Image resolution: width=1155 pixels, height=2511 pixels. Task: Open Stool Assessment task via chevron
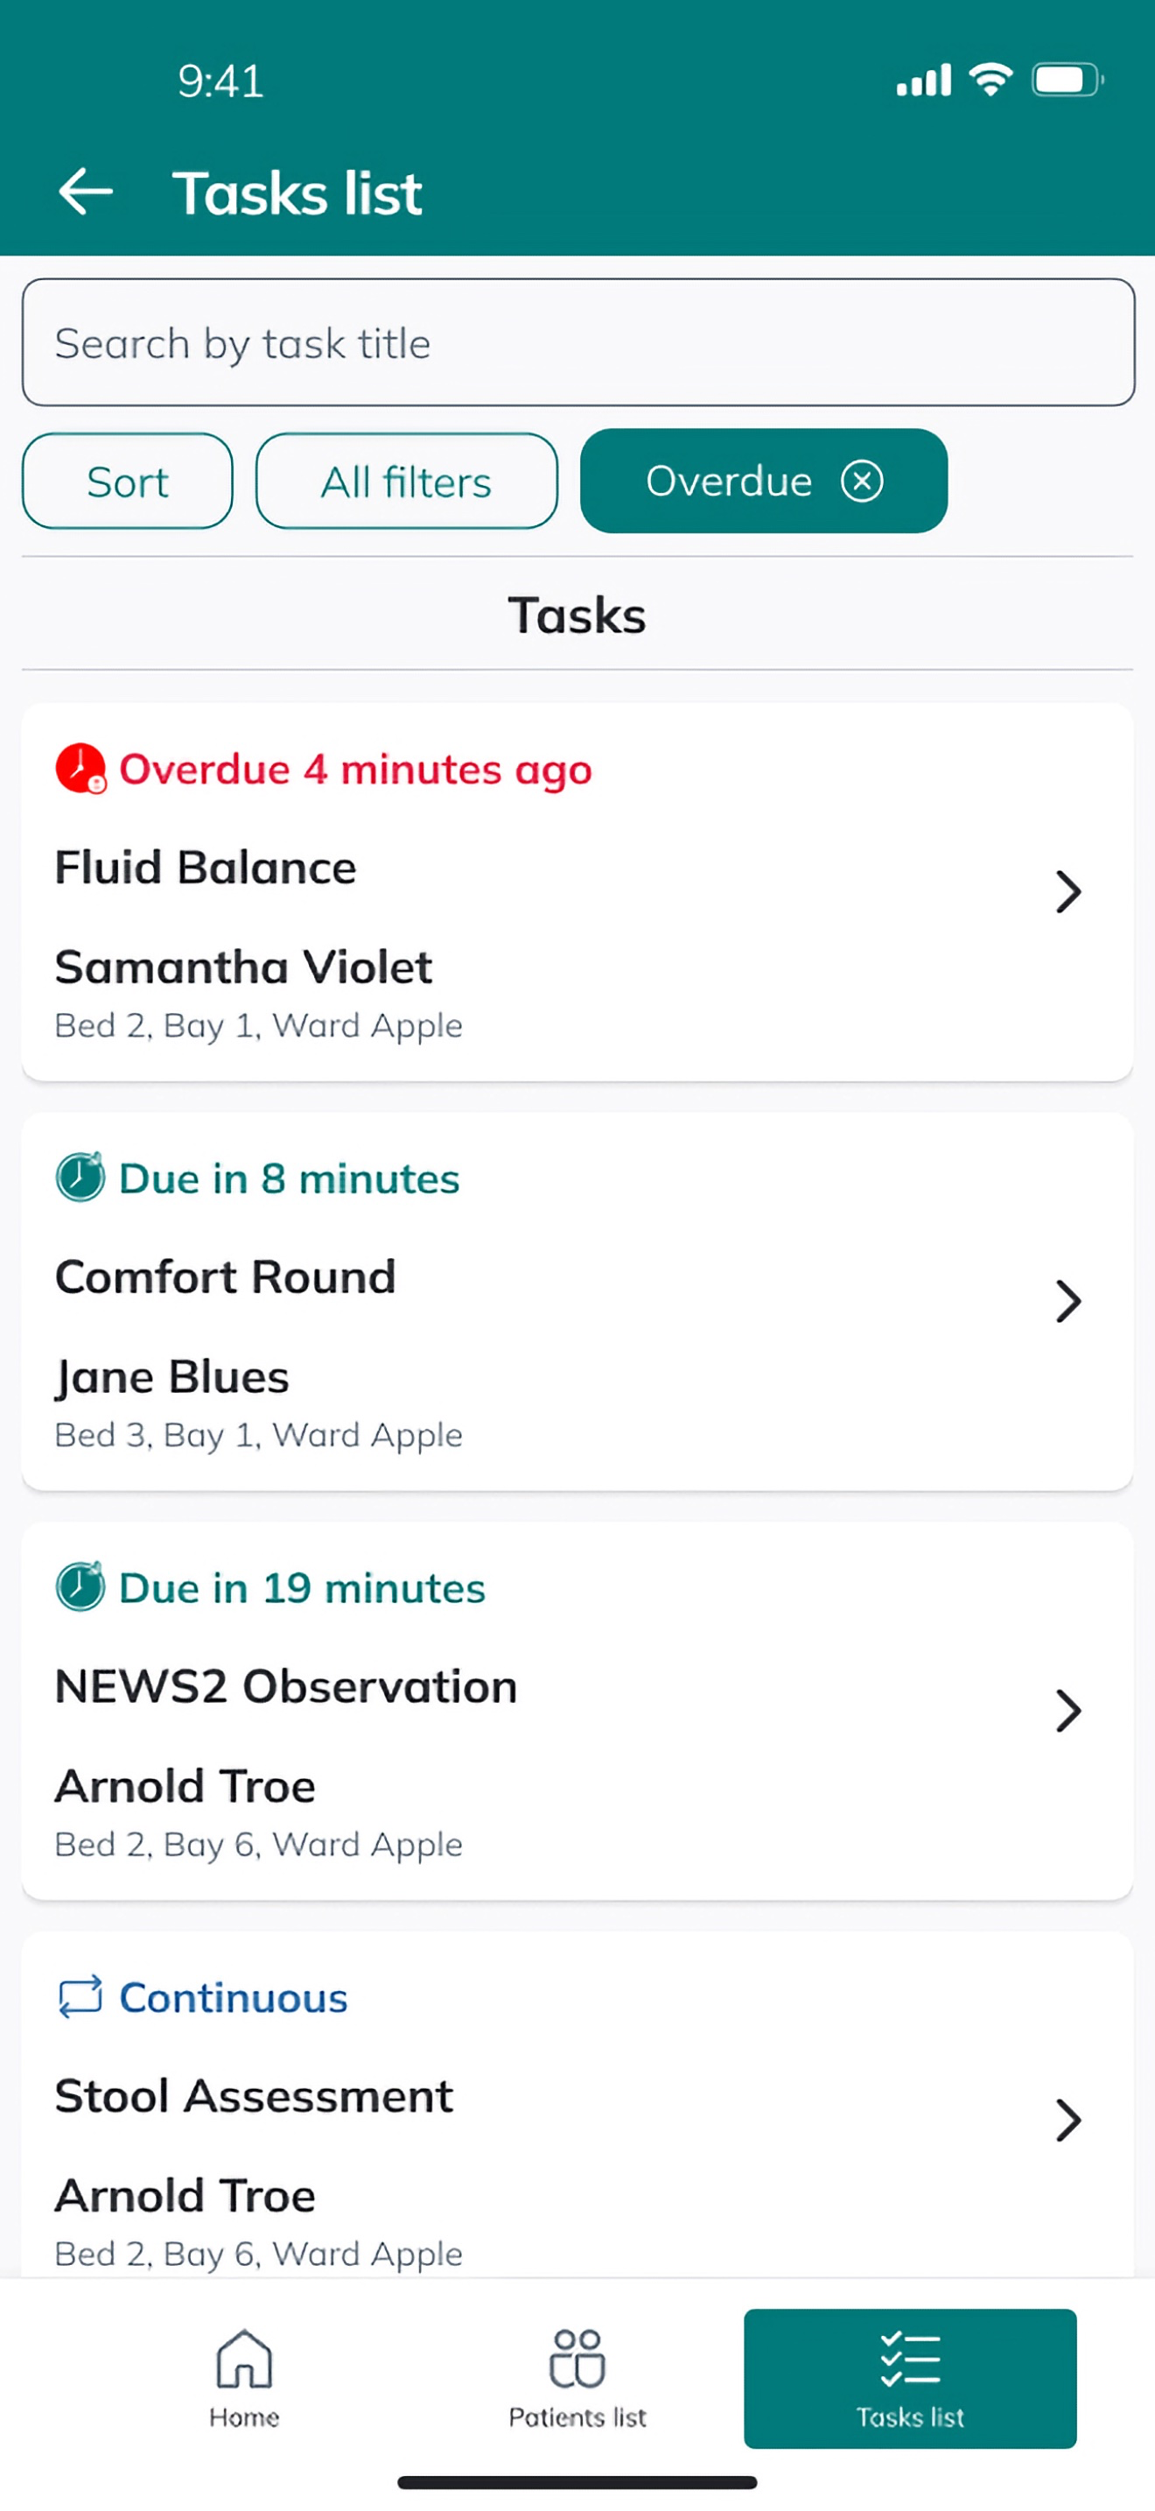[1068, 2119]
